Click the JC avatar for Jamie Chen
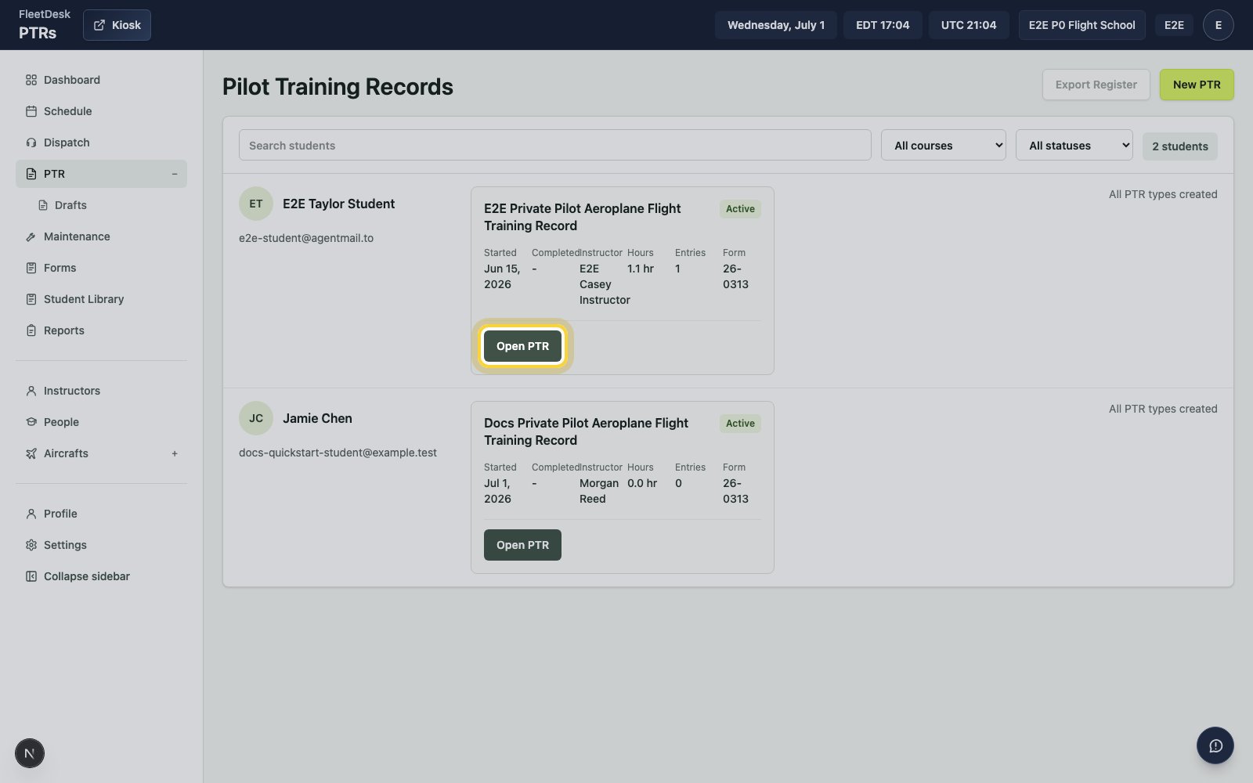The image size is (1253, 783). coord(256,418)
